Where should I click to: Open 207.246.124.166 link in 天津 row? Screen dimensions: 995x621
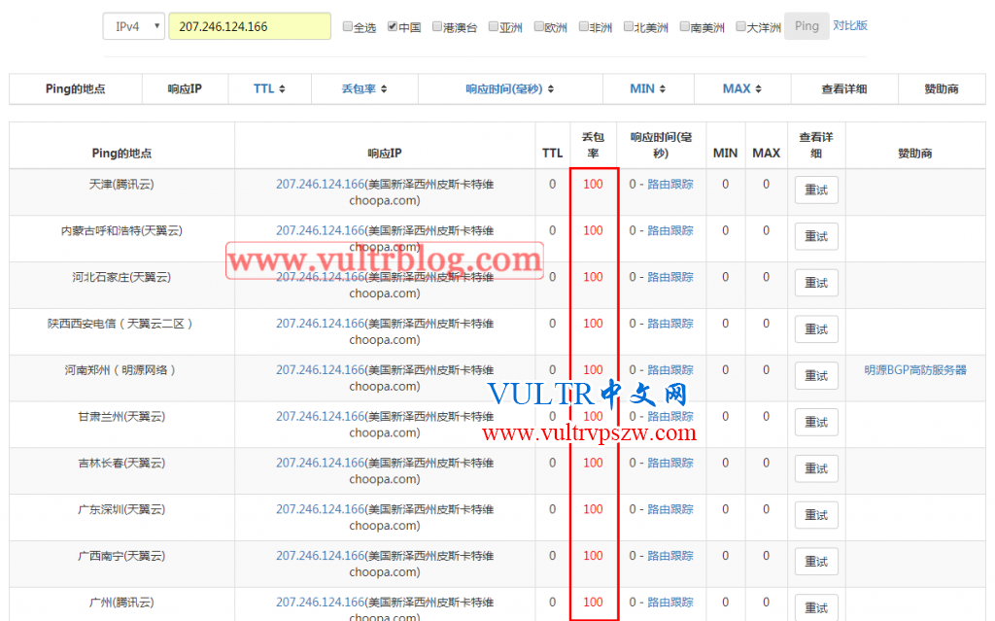coord(320,184)
